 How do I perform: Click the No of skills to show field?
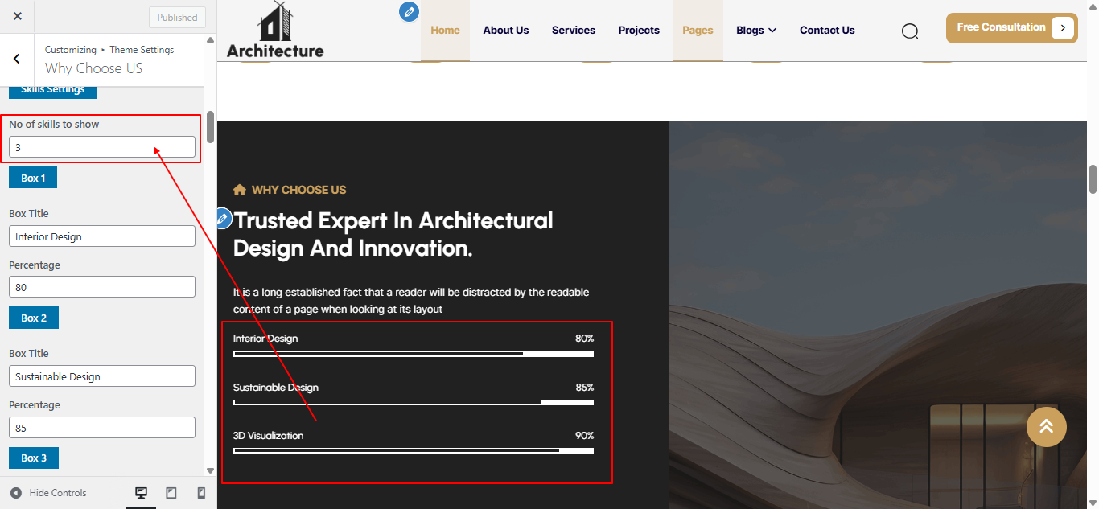[x=101, y=147]
